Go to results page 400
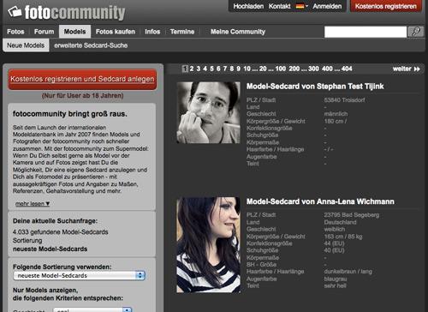Image resolution: width=428 pixels, height=312 pixels. point(327,69)
